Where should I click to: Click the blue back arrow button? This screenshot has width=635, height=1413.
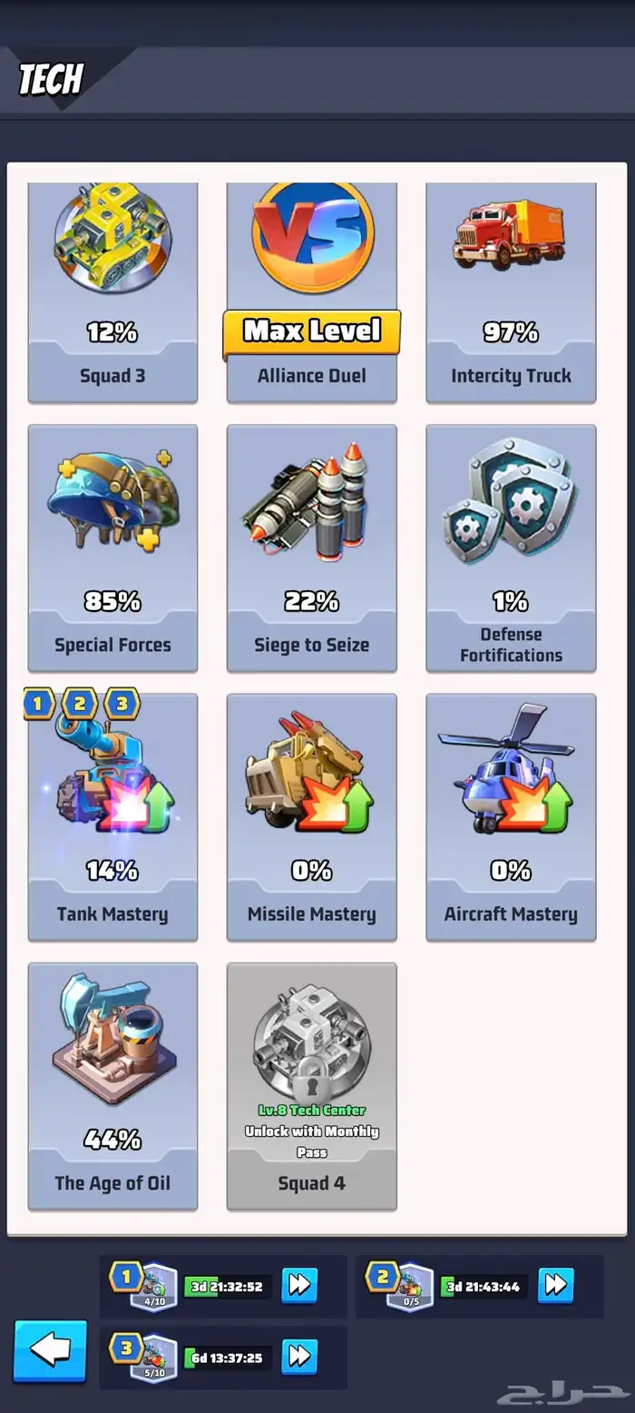(x=51, y=1351)
